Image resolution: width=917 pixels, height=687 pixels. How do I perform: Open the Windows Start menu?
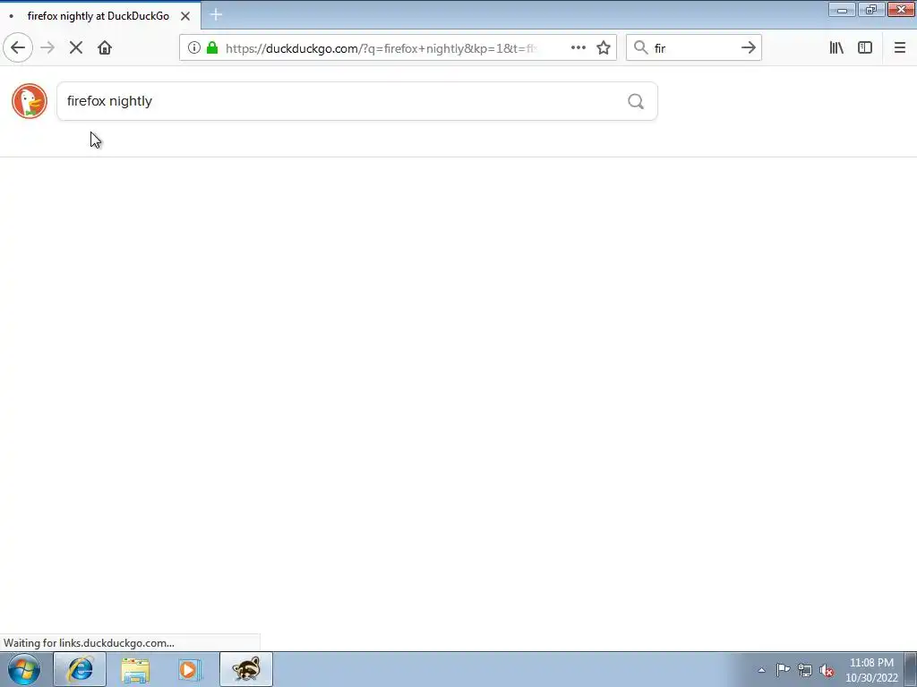(24, 669)
